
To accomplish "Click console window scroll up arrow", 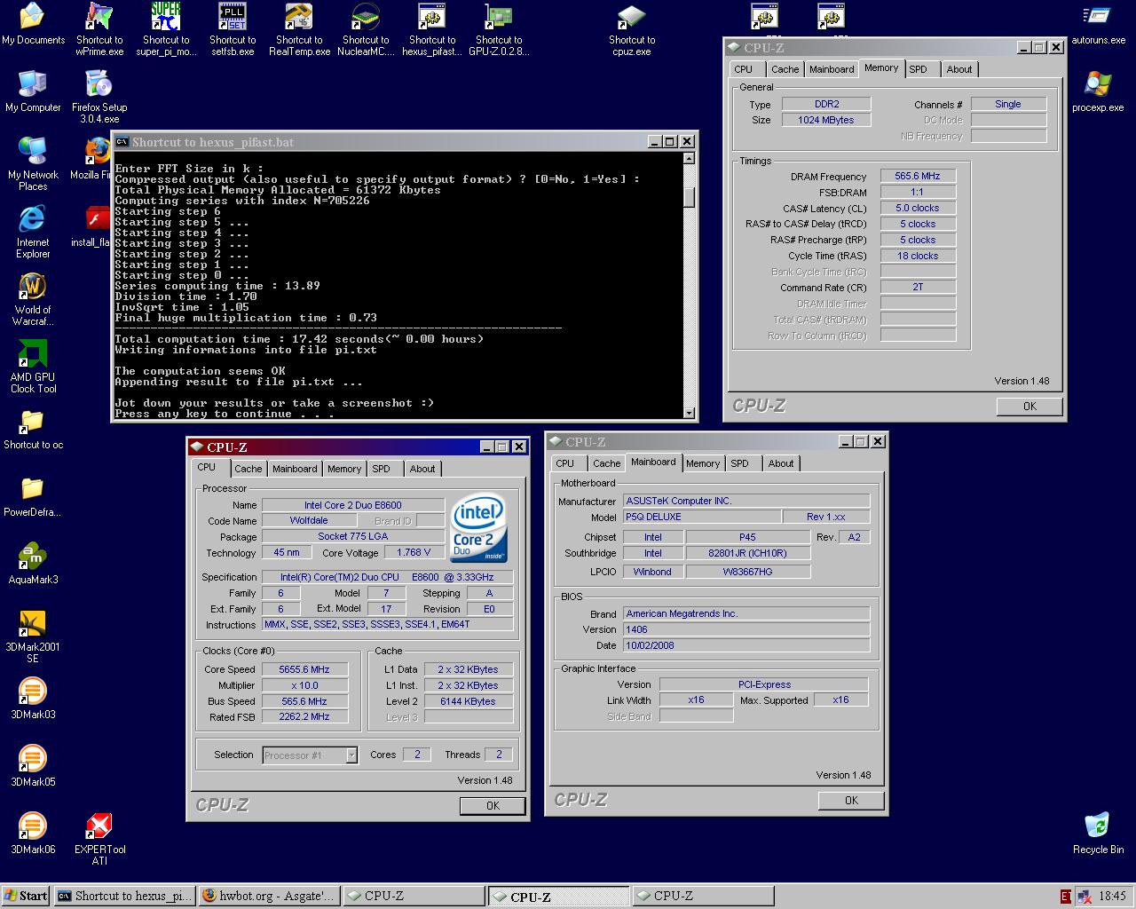I will (689, 159).
